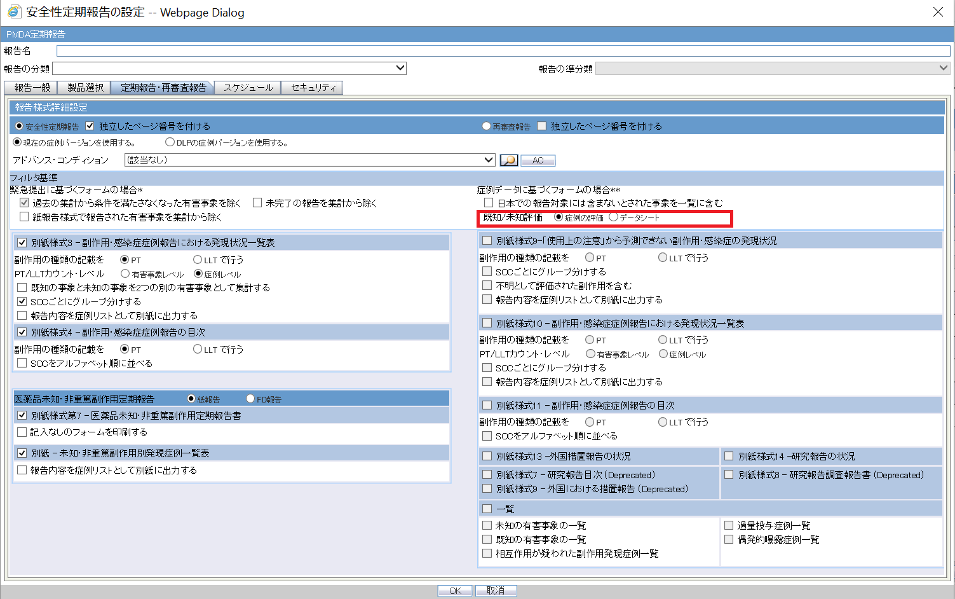This screenshot has height=599, width=955.
Task: Check 相互作用が疑われた副作用発現症例一覧
Action: (487, 553)
